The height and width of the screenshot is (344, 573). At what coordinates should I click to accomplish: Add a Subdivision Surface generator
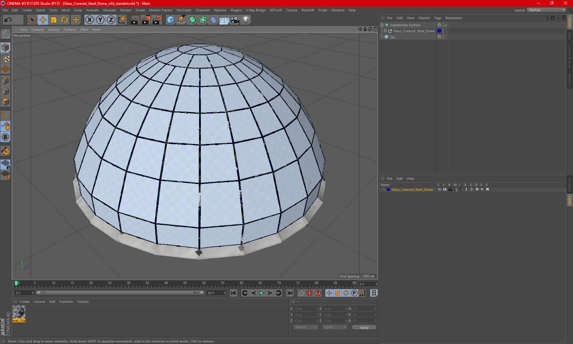[192, 20]
